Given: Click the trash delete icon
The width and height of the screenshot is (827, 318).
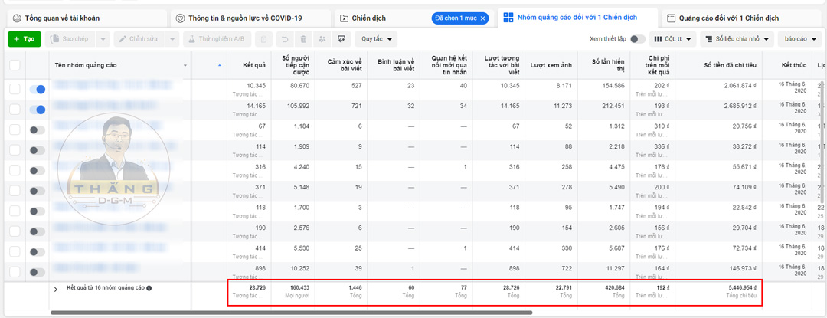Looking at the screenshot, I should pos(303,39).
